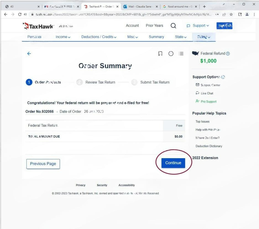The width and height of the screenshot is (259, 229).
Task: Expand the Income menu
Action: [63, 37]
